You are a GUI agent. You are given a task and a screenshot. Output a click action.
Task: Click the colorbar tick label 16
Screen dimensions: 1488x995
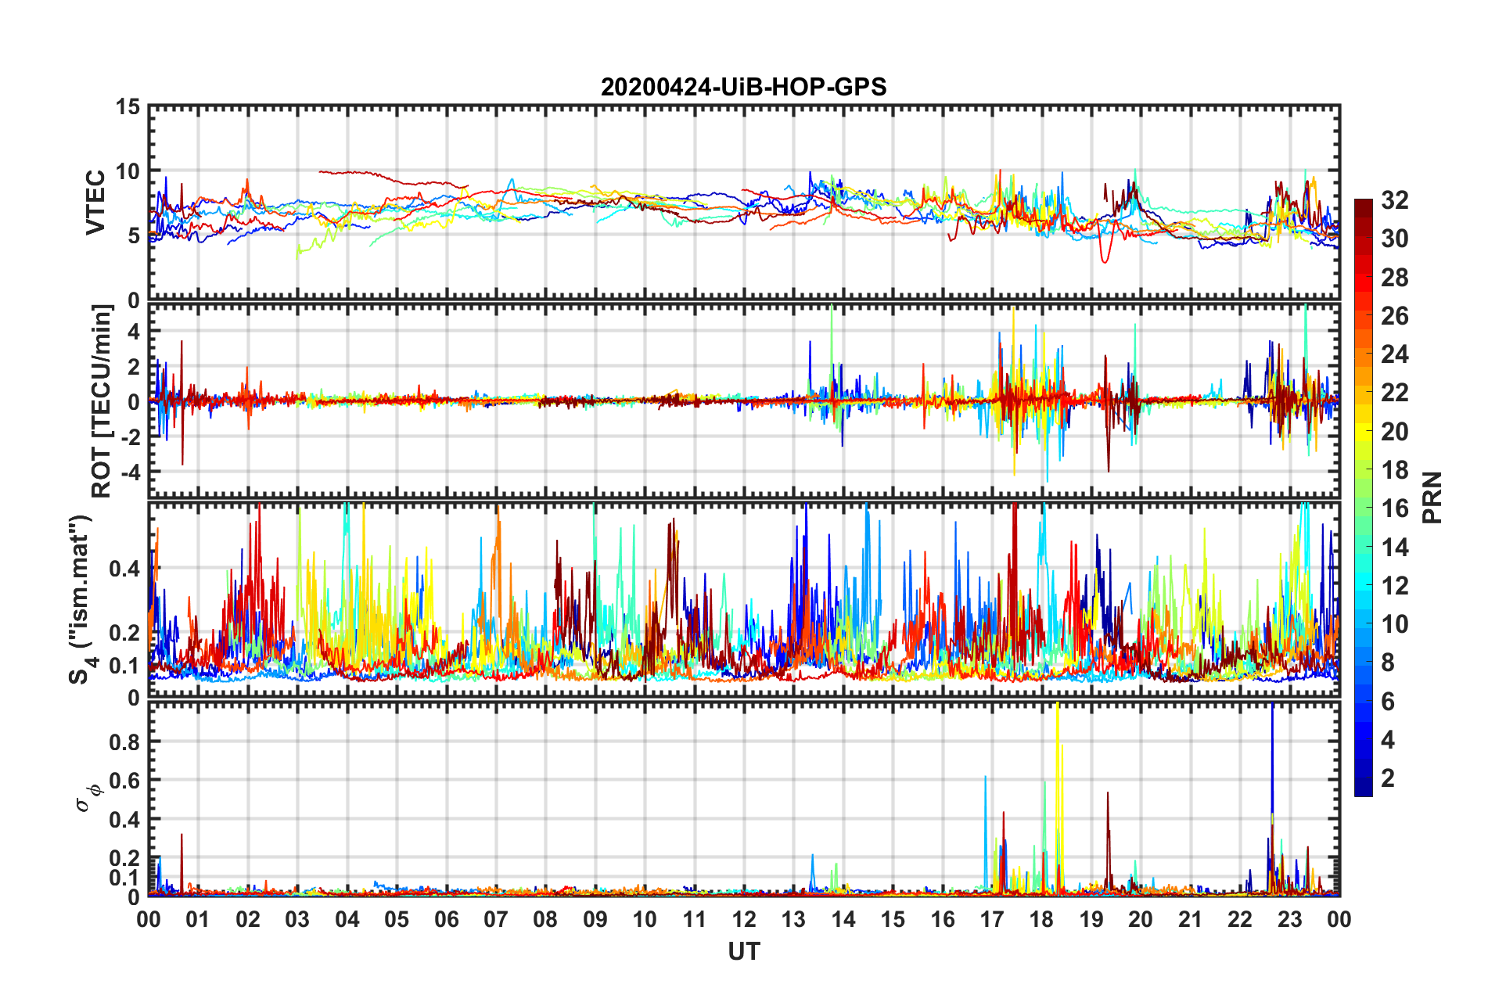(1394, 508)
